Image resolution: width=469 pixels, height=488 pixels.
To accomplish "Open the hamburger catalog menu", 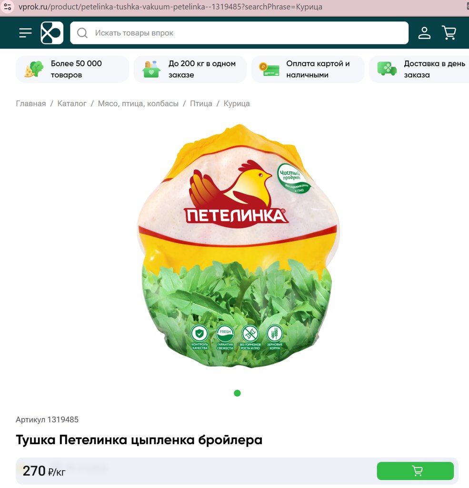I will (25, 33).
